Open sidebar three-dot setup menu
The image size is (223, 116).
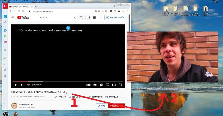coord(5,104)
